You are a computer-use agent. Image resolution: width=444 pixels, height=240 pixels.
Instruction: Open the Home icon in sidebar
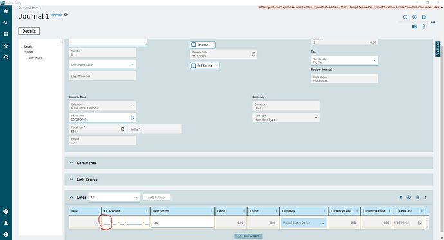click(x=6, y=11)
